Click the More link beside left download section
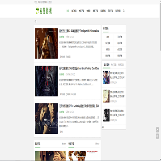Screen dimensions: 161x161 (x=64, y=144)
